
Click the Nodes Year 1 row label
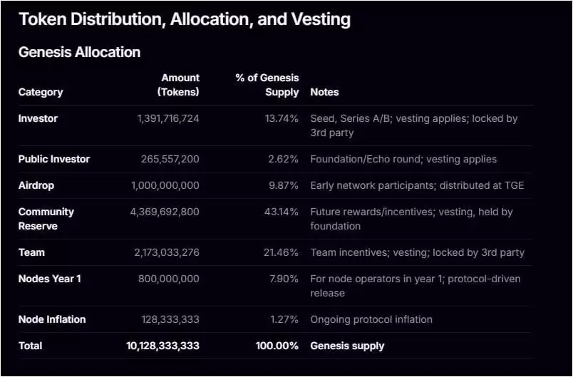50,279
